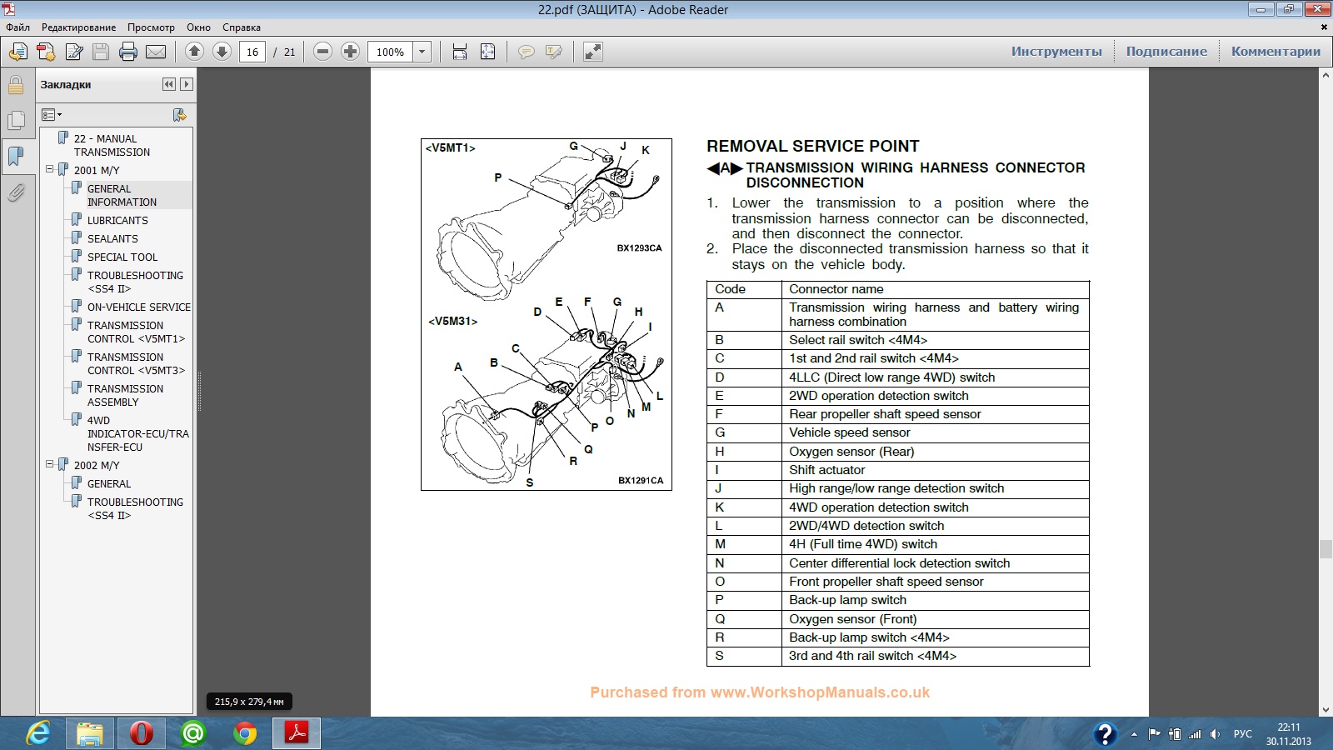
Task: Go to the previous page
Action: click(194, 52)
